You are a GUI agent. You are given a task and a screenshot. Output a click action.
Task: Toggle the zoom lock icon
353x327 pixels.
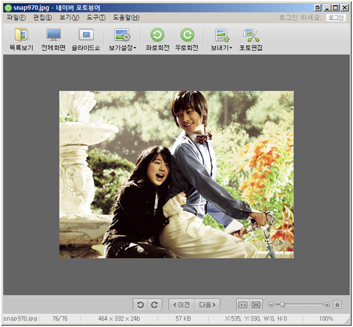[x=338, y=305]
